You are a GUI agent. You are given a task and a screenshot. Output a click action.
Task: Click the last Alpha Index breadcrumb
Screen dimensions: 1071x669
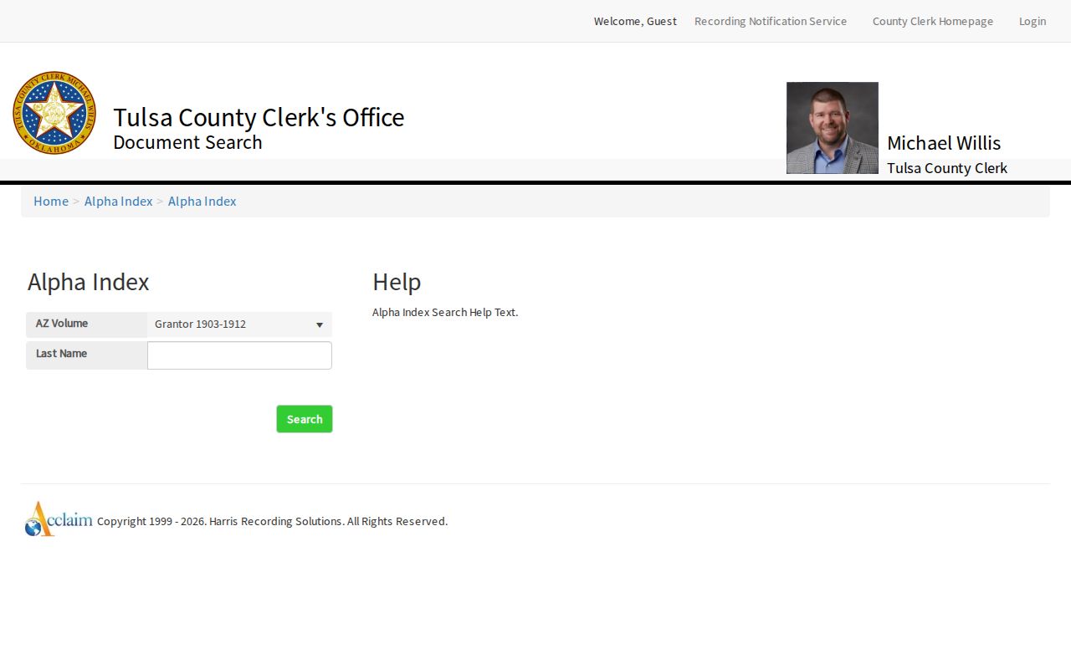click(202, 201)
